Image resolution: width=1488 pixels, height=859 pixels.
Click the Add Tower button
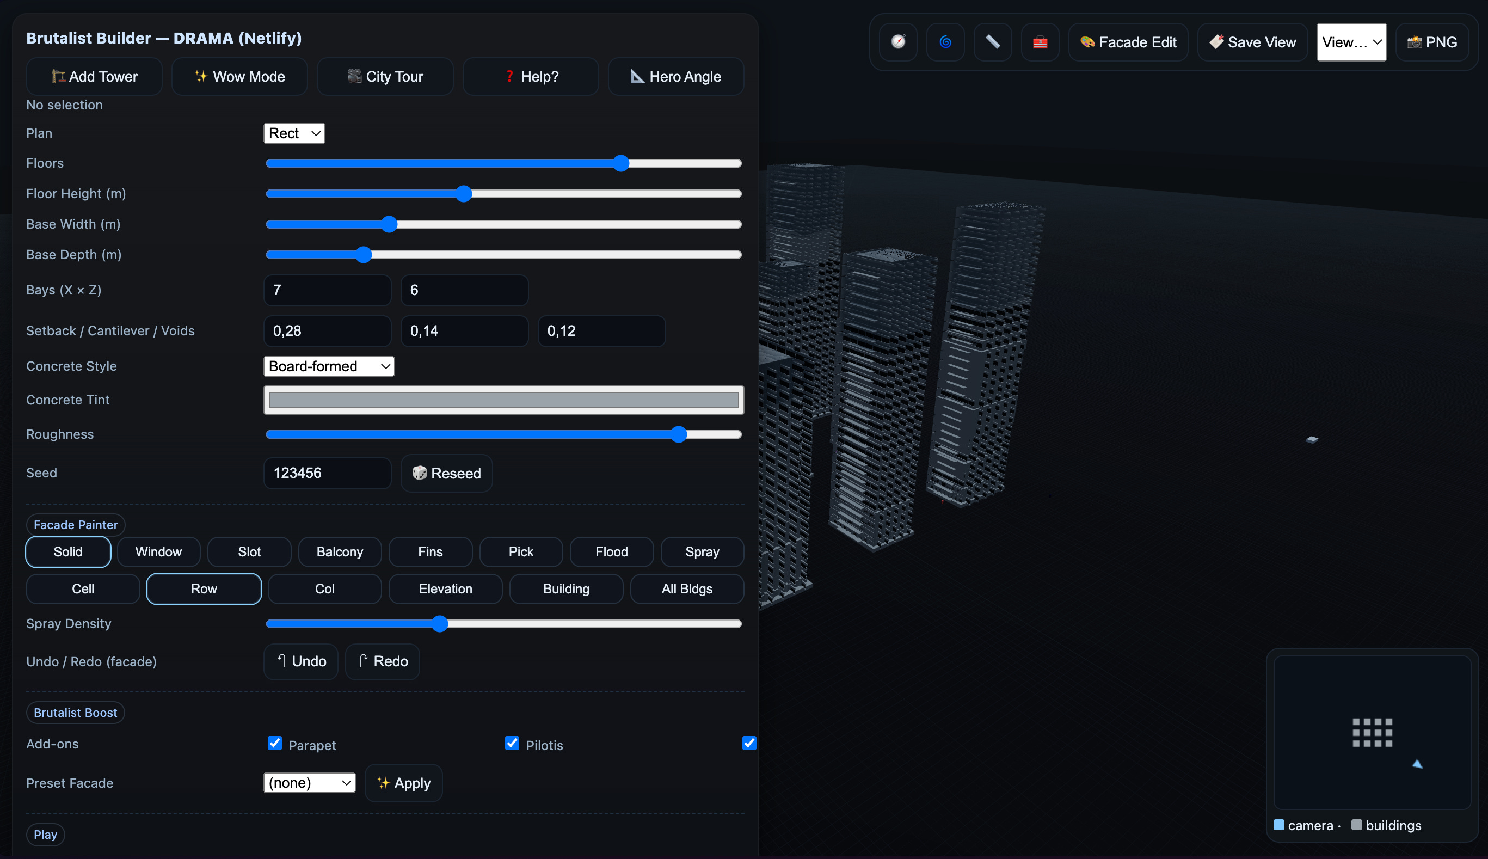click(94, 77)
